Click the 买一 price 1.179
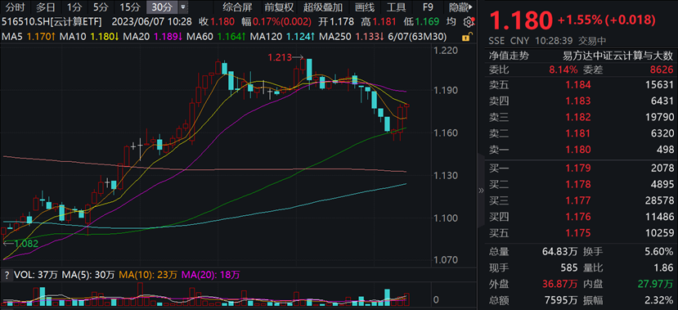The width and height of the screenshot is (678, 310). [578, 168]
